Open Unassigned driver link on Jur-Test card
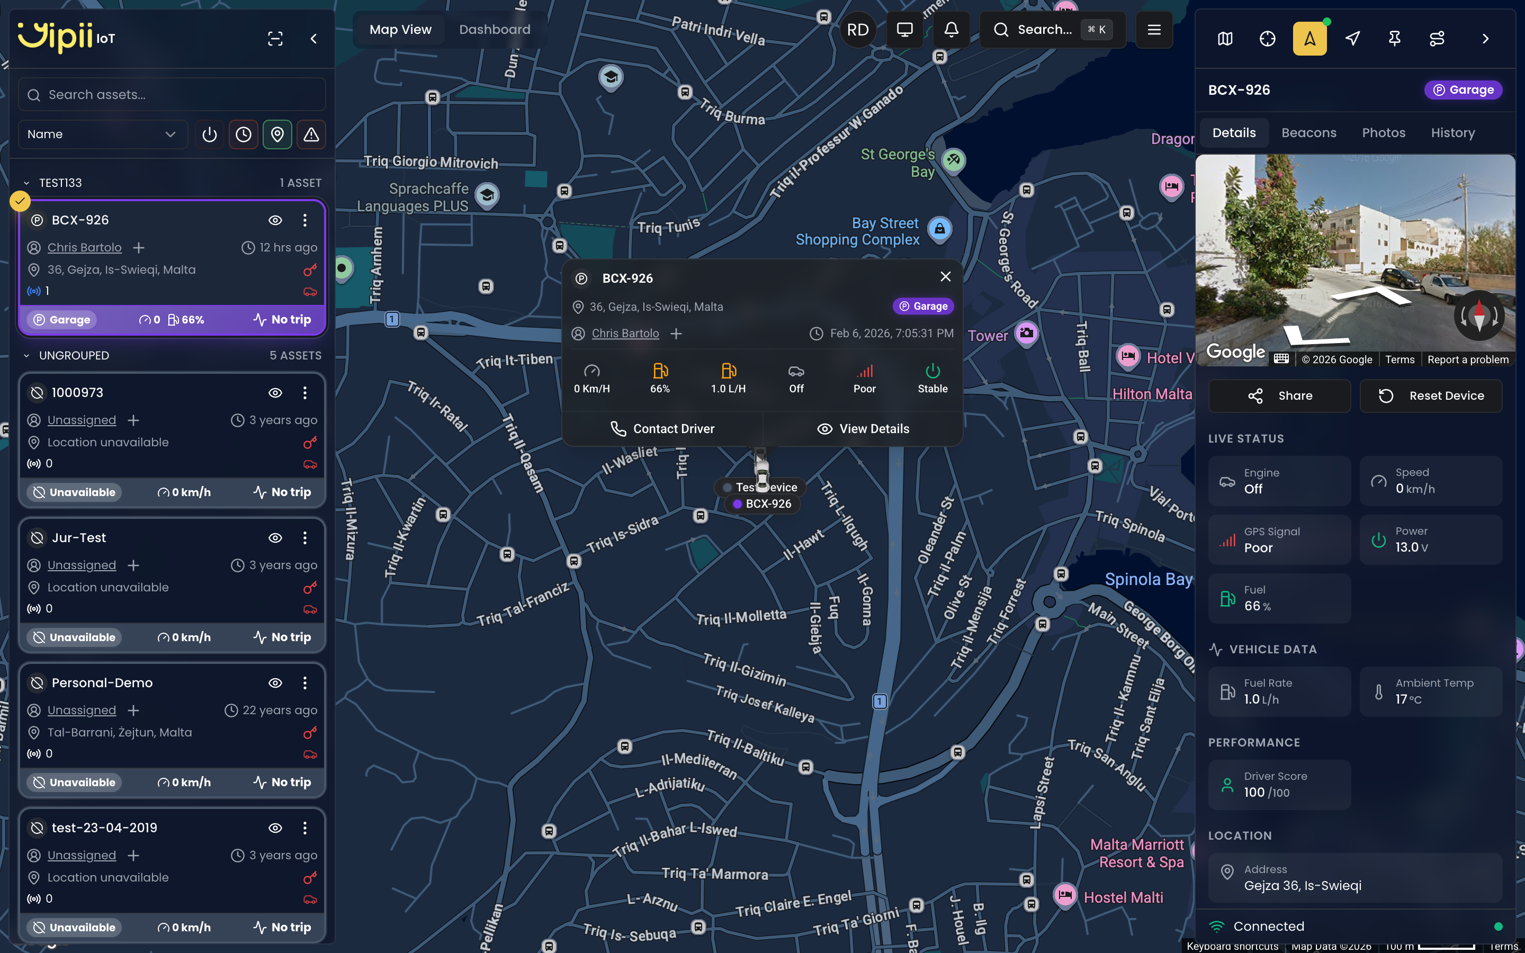 pos(82,565)
